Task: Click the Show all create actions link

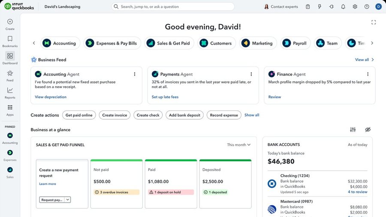Action: coord(252,115)
